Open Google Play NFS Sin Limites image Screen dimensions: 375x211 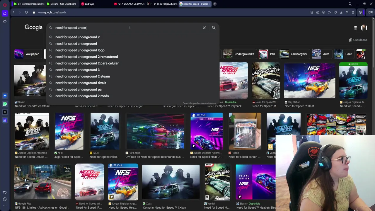point(43,182)
